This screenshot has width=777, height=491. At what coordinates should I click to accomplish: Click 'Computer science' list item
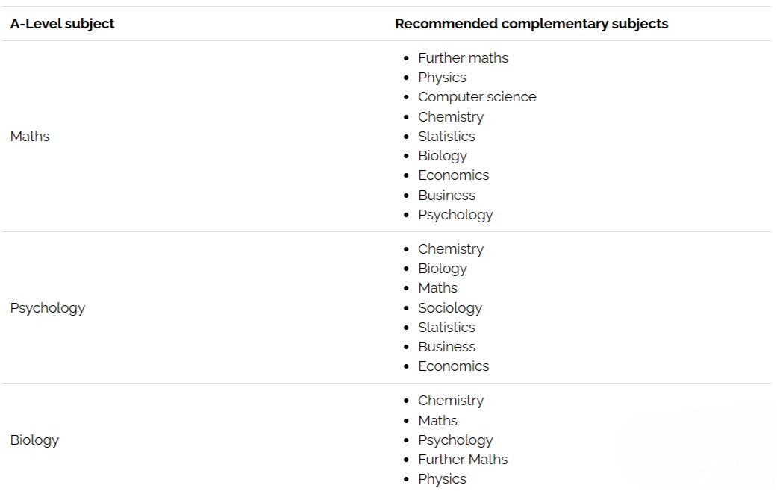click(477, 97)
